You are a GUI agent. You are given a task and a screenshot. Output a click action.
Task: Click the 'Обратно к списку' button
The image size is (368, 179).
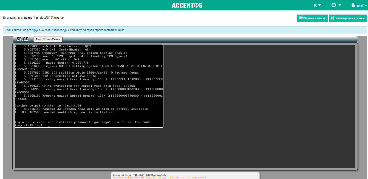tap(312, 18)
